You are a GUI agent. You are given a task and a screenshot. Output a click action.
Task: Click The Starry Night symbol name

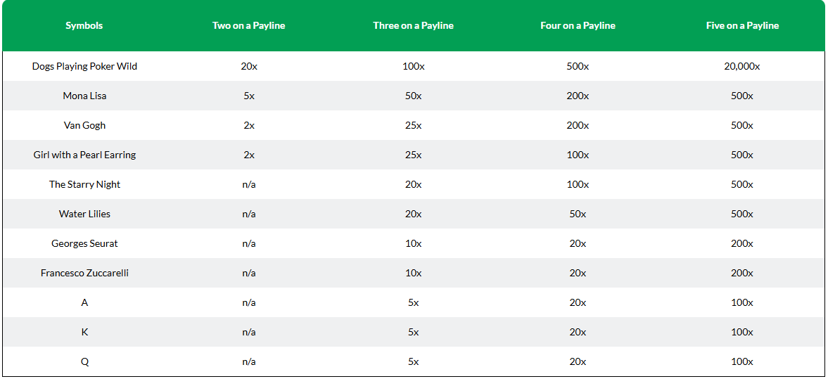pyautogui.click(x=84, y=185)
